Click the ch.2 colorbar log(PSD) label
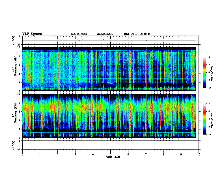224x173 pixels. [x=212, y=120]
